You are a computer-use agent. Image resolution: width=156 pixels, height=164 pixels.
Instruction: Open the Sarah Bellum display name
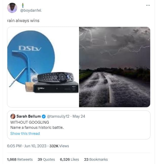click(x=28, y=116)
